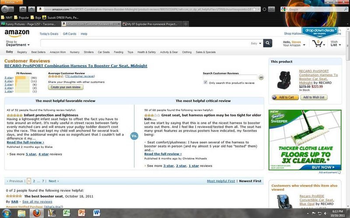Click the Firefox taskbar icon

click(37, 213)
